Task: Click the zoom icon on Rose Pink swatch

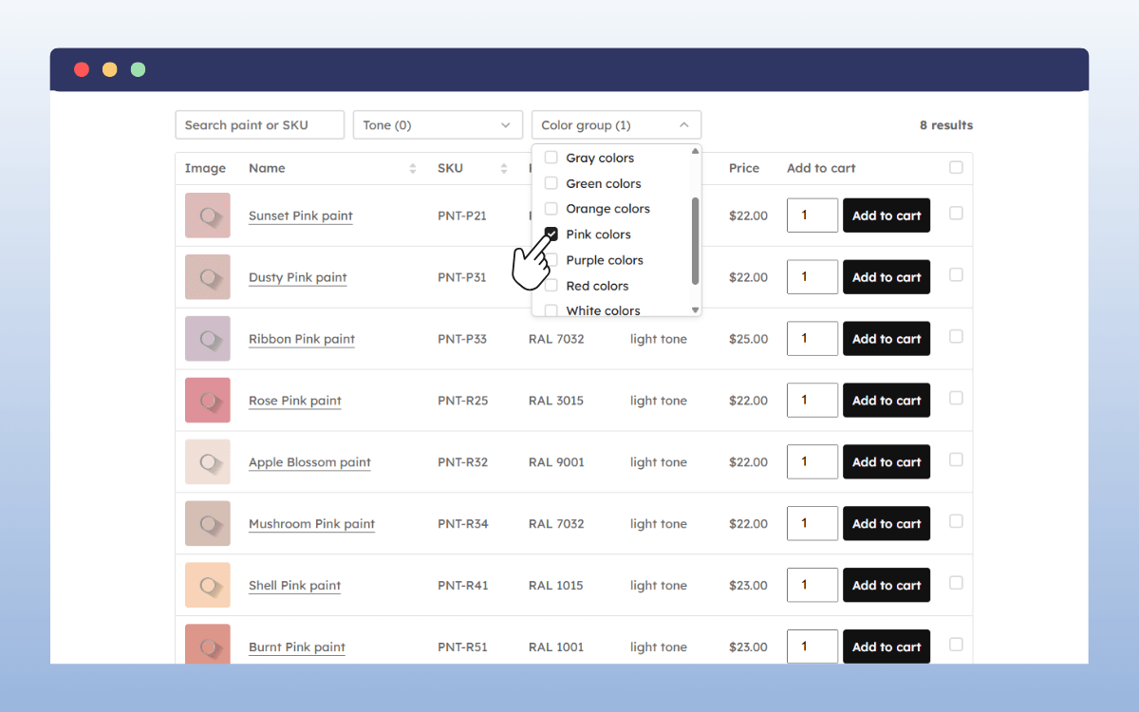Action: pyautogui.click(x=208, y=400)
